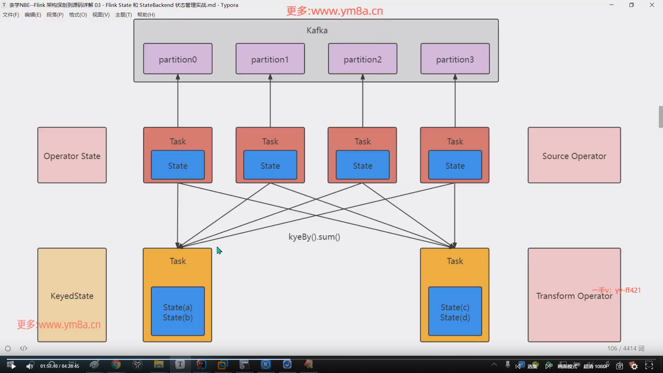This screenshot has width=663, height=373.
Task: Open File Explorer folder icon in taskbar
Action: pos(158,365)
